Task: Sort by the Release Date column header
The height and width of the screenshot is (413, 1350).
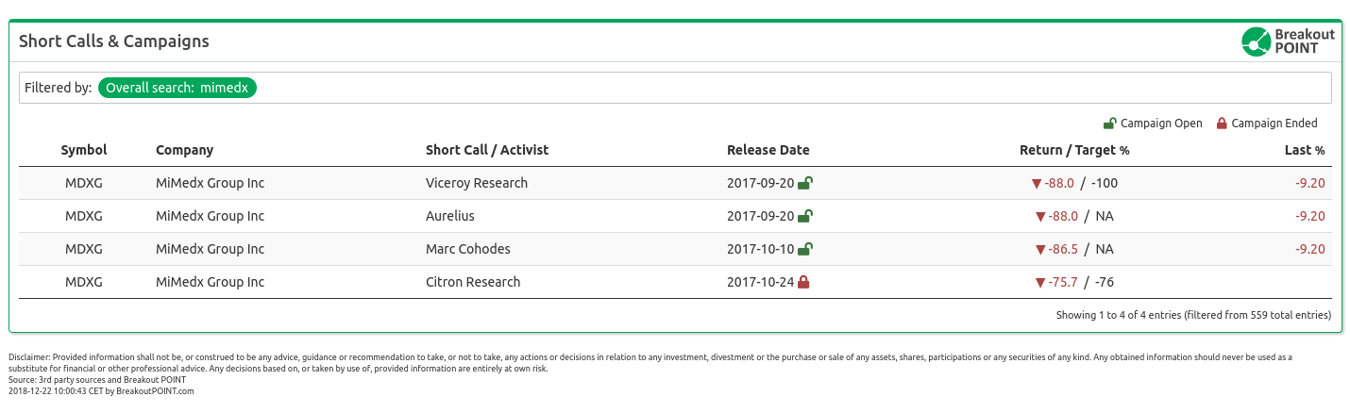Action: tap(768, 150)
